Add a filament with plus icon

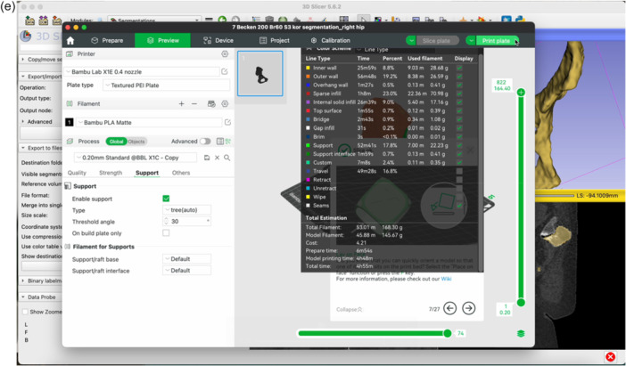point(181,103)
